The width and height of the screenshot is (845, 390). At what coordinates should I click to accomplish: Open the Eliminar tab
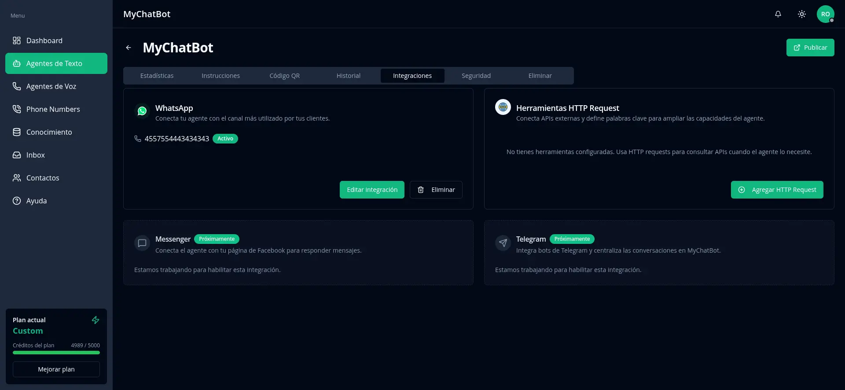click(x=540, y=76)
